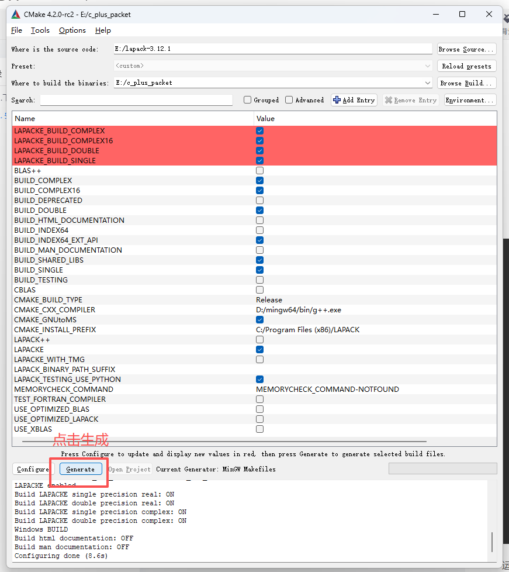Maximize the CMake window
The image size is (509, 572).
(x=462, y=14)
